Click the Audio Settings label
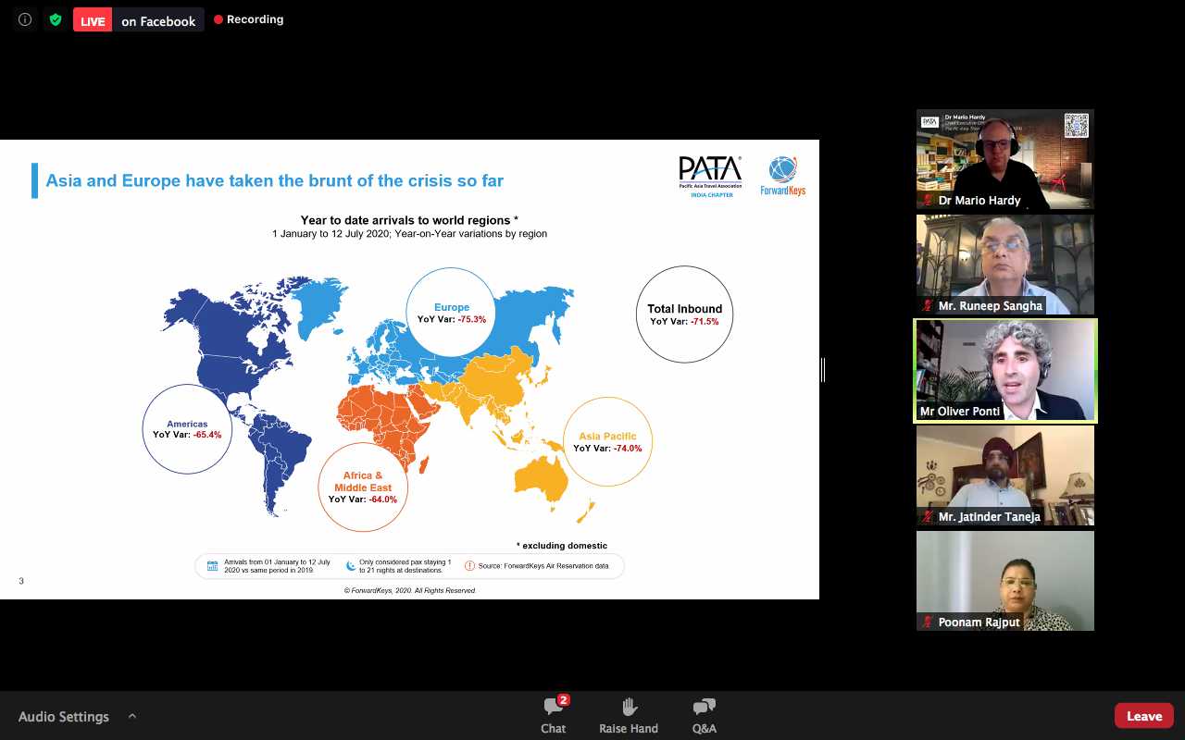The width and height of the screenshot is (1185, 740). click(64, 717)
